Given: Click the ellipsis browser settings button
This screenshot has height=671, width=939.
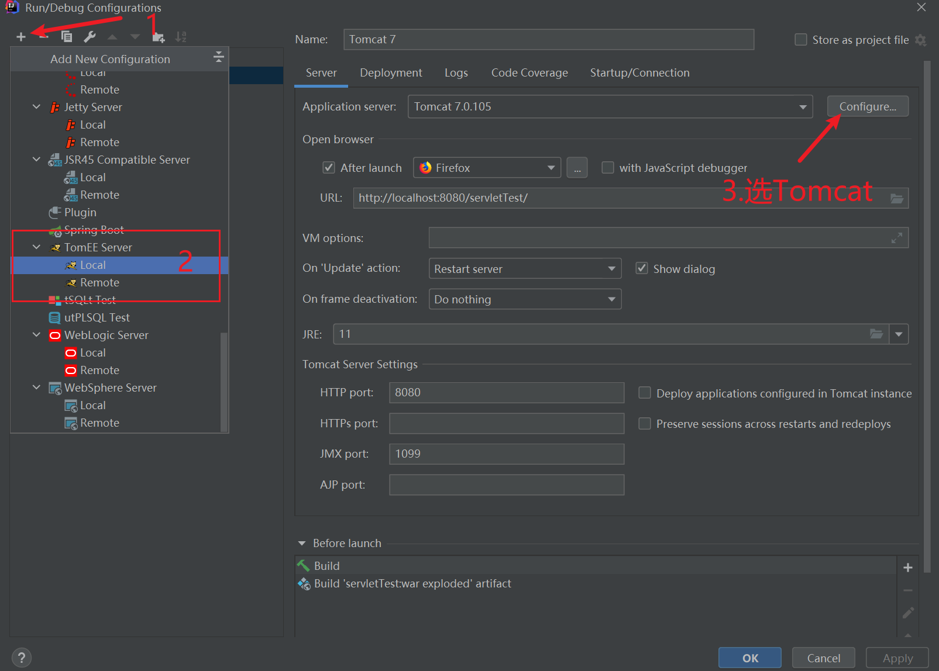Looking at the screenshot, I should coord(577,168).
